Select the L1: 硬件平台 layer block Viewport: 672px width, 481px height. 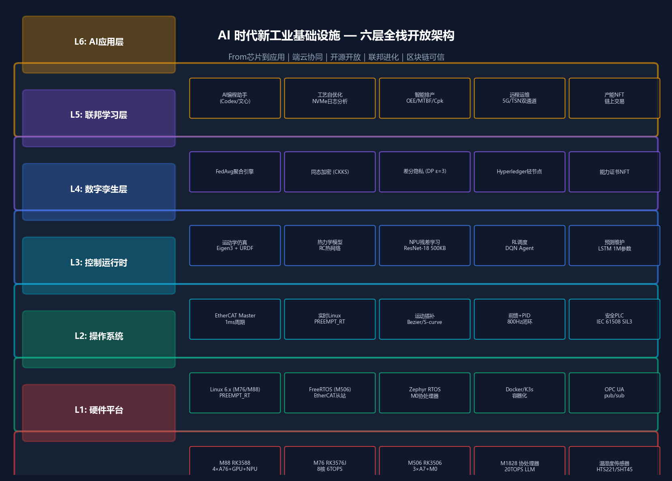[x=99, y=413]
